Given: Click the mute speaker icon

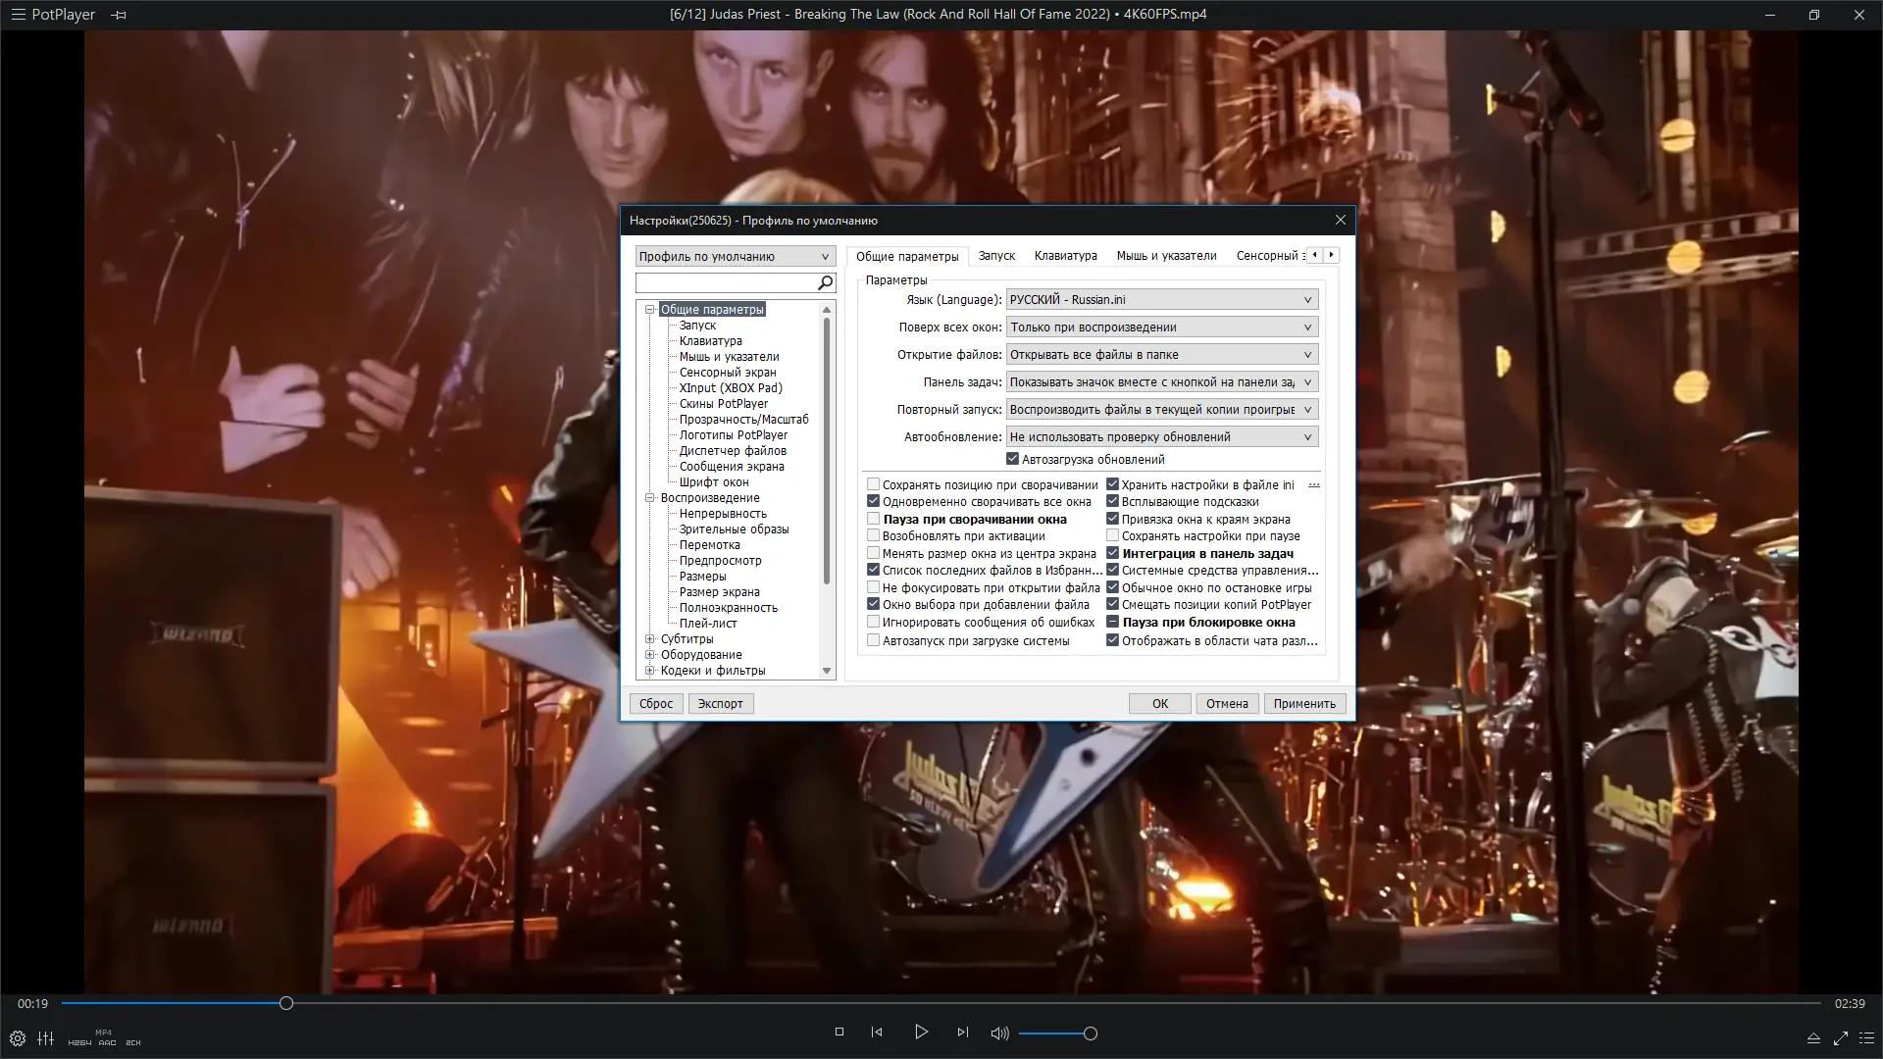Looking at the screenshot, I should [999, 1033].
